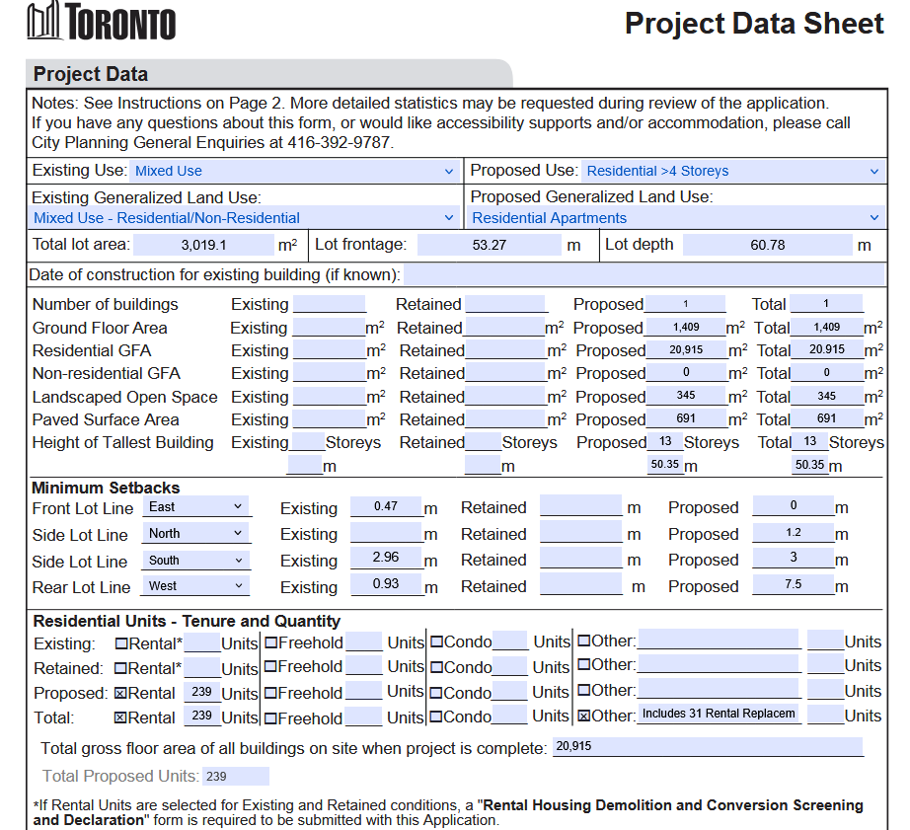910x830 pixels.
Task: Open the Side Lot Line dropdown set to North
Action: point(195,534)
